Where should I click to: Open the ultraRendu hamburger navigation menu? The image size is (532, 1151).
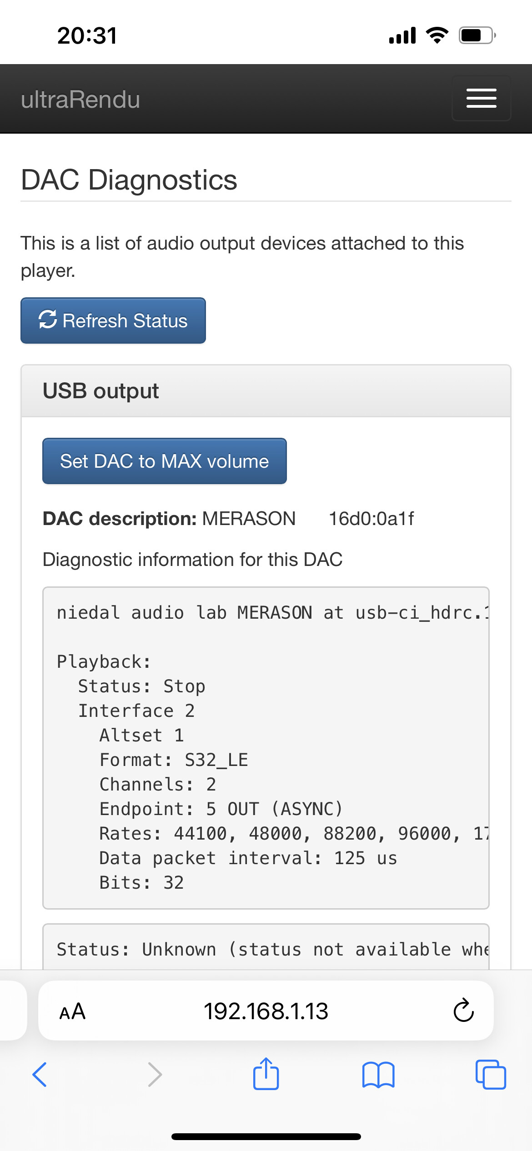(481, 98)
